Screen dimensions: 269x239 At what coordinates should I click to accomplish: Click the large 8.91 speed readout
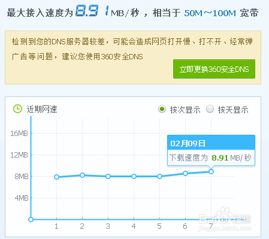92,11
